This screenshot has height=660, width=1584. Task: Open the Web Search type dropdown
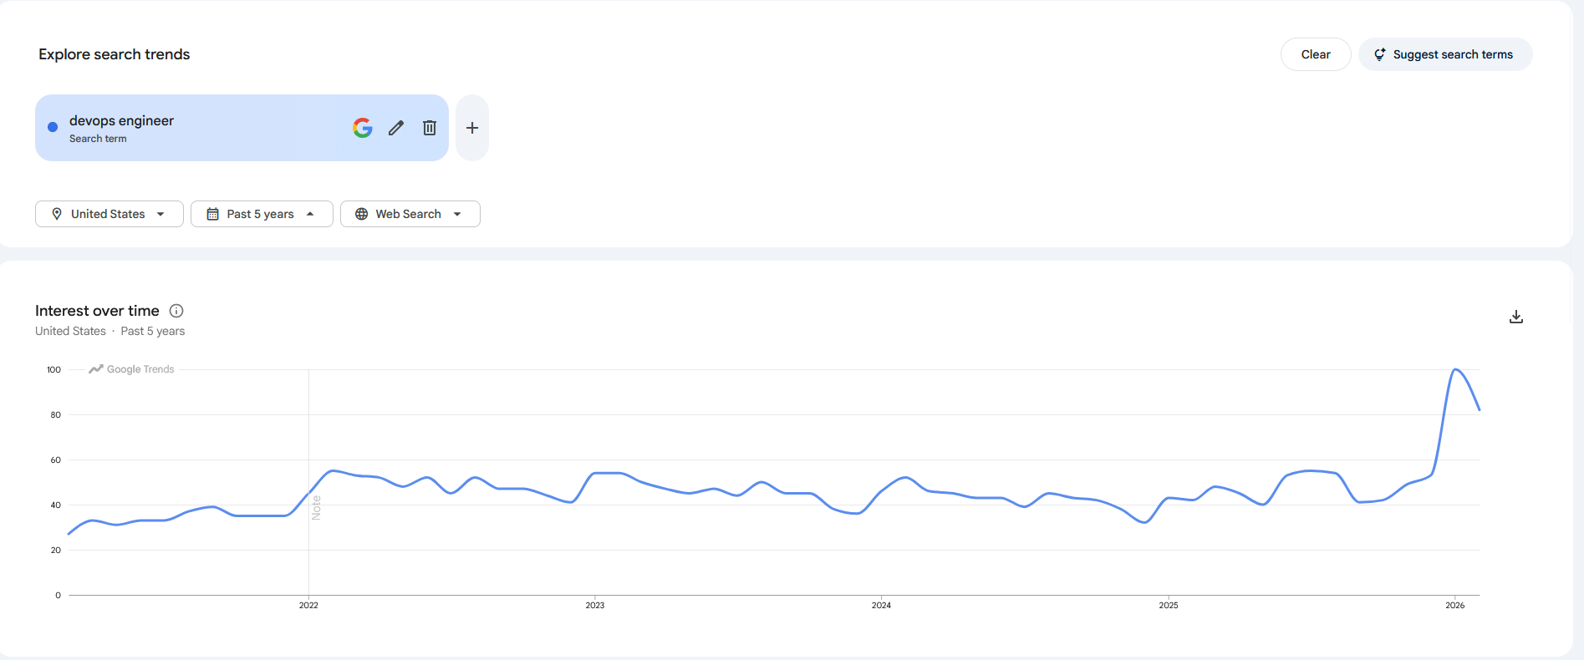pos(410,214)
